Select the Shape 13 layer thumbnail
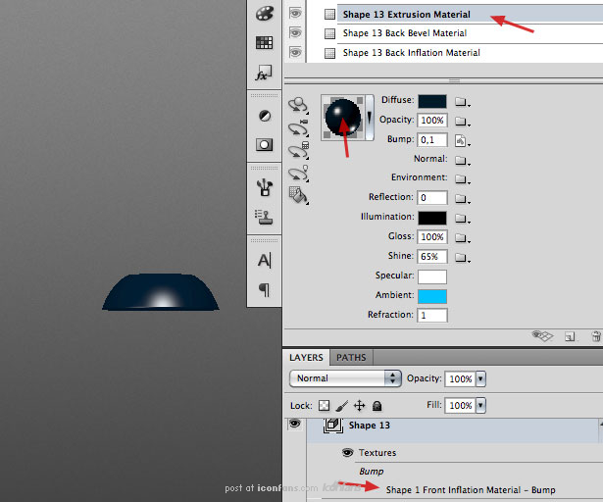This screenshot has height=502, width=603. pos(333,426)
